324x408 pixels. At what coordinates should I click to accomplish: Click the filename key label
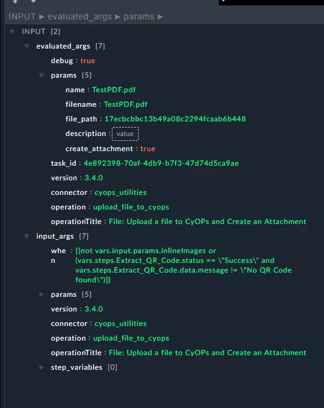(81, 104)
